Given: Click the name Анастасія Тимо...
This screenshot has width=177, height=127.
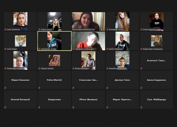Looking at the screenshot, I should tap(156, 60).
